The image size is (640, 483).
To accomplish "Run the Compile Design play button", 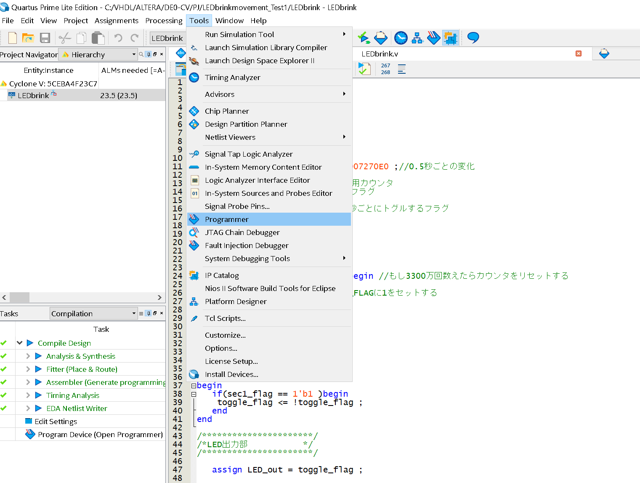I will (x=30, y=343).
